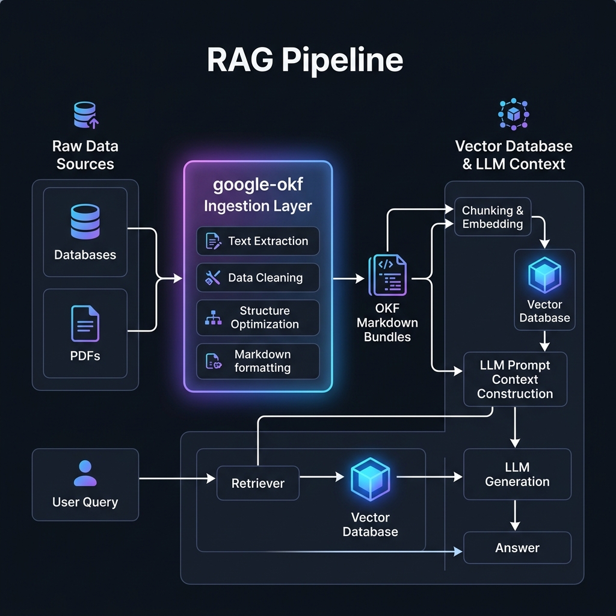Click the Vector Database & LLM Context network icon
This screenshot has width=616, height=616.
[514, 114]
